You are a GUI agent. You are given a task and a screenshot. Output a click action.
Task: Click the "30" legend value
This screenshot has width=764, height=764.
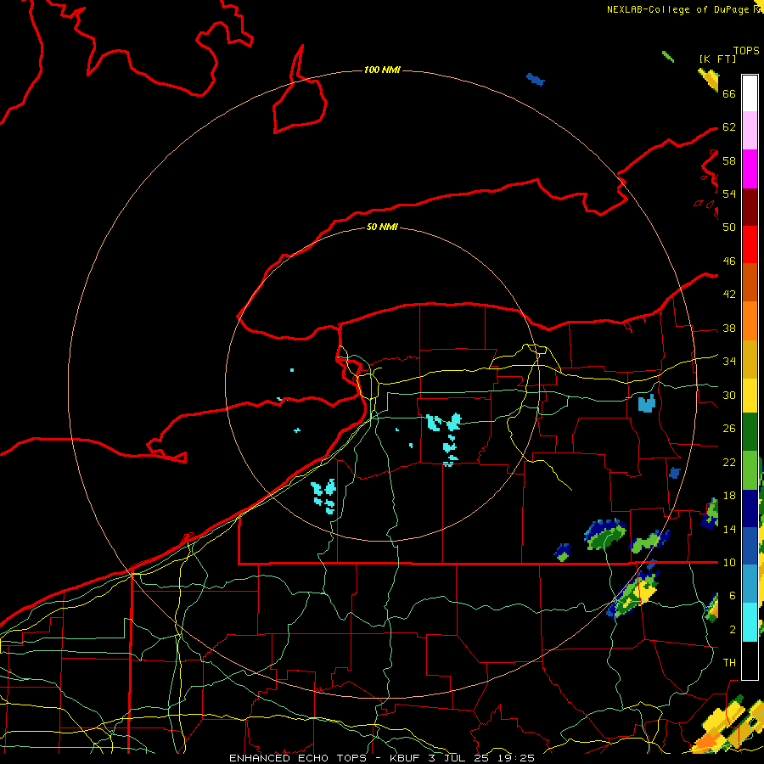click(x=729, y=395)
